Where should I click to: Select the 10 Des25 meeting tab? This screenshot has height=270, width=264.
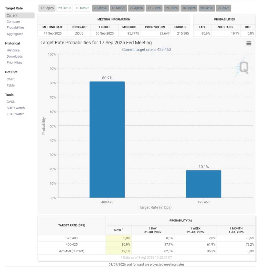pyautogui.click(x=82, y=8)
